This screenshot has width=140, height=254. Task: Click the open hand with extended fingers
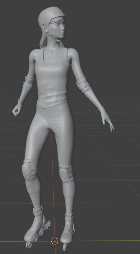107,120
